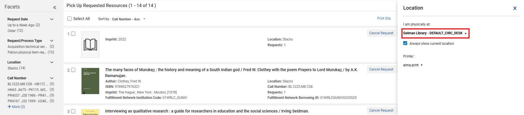Viewport: 524px width, 115px height.
Task: Select the checkbox for item 1
Action: [73, 34]
